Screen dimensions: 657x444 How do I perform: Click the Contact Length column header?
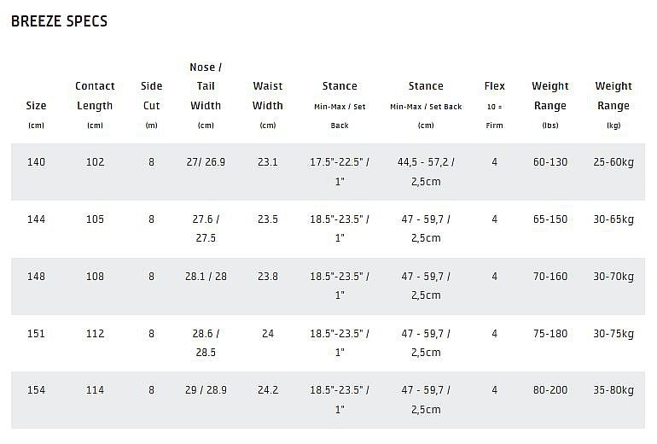point(95,105)
